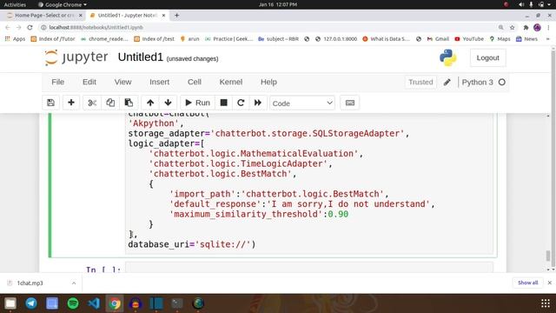Open the 1chat.mp3 downloaded file

coord(30,283)
